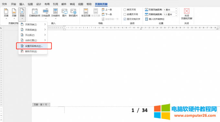Click 转至页眉 go to header
220x122 pixels.
[86, 13]
